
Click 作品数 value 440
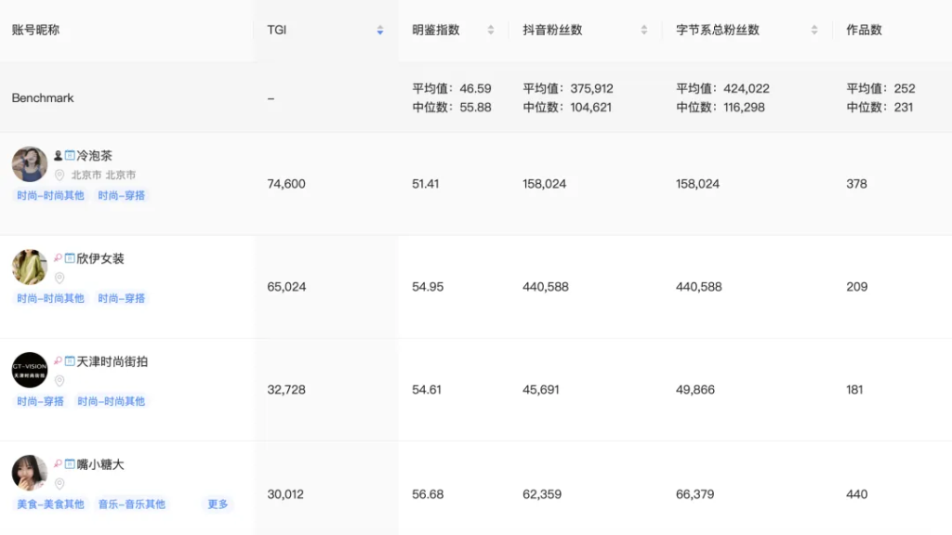click(x=856, y=494)
